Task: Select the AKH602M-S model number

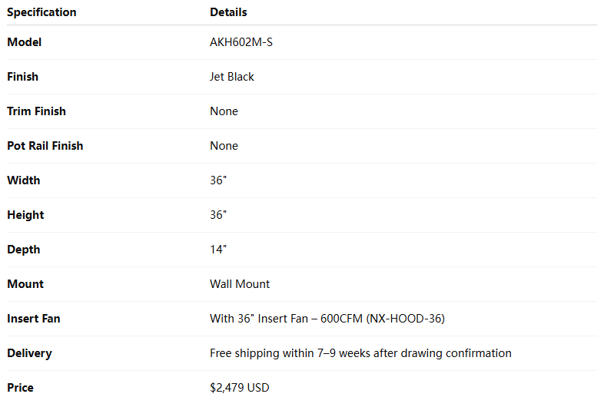Action: coord(241,42)
